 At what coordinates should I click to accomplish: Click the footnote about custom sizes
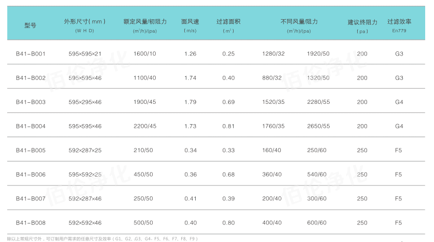[102, 239]
